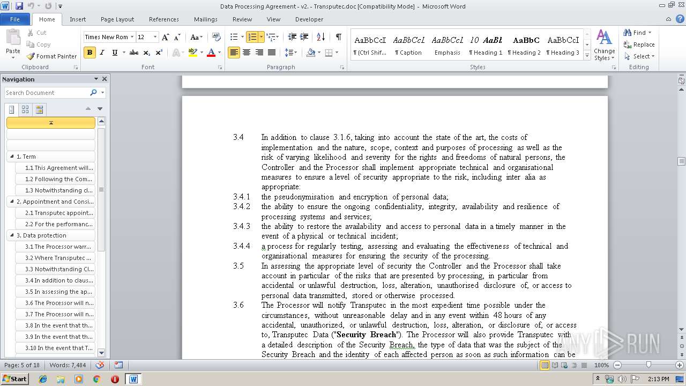This screenshot has height=386, width=686.
Task: Open text highlight color picker
Action: click(x=202, y=53)
